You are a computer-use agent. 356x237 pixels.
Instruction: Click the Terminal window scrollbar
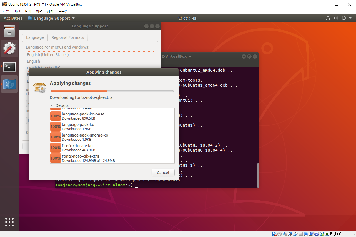[x=257, y=175]
